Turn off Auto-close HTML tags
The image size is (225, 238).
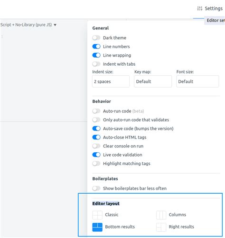point(96,137)
